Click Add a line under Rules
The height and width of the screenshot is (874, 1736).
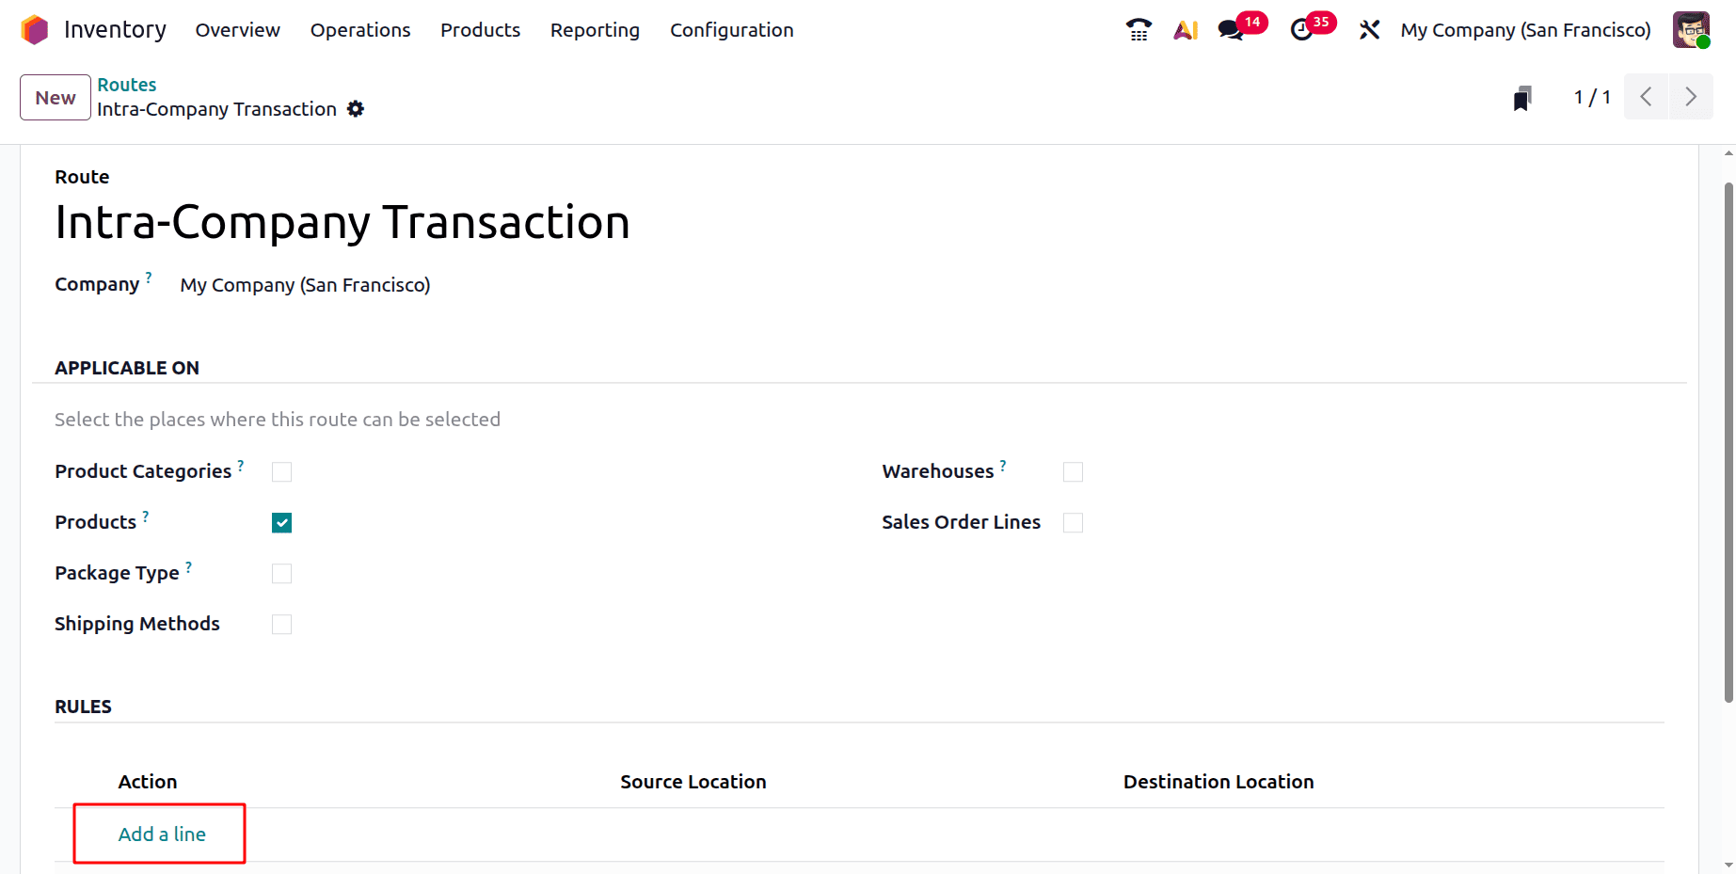tap(161, 834)
